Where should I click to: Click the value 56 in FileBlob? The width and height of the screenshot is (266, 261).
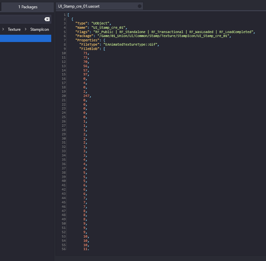[x=85, y=66]
